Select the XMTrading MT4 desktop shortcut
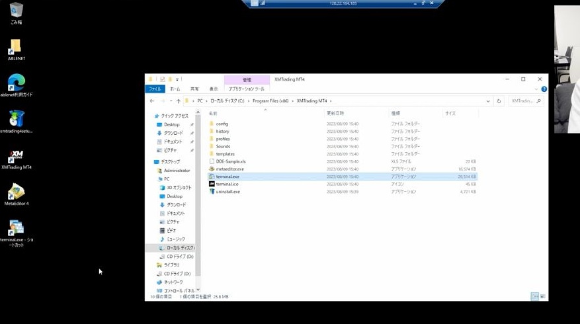The height and width of the screenshot is (324, 580). coord(17,159)
